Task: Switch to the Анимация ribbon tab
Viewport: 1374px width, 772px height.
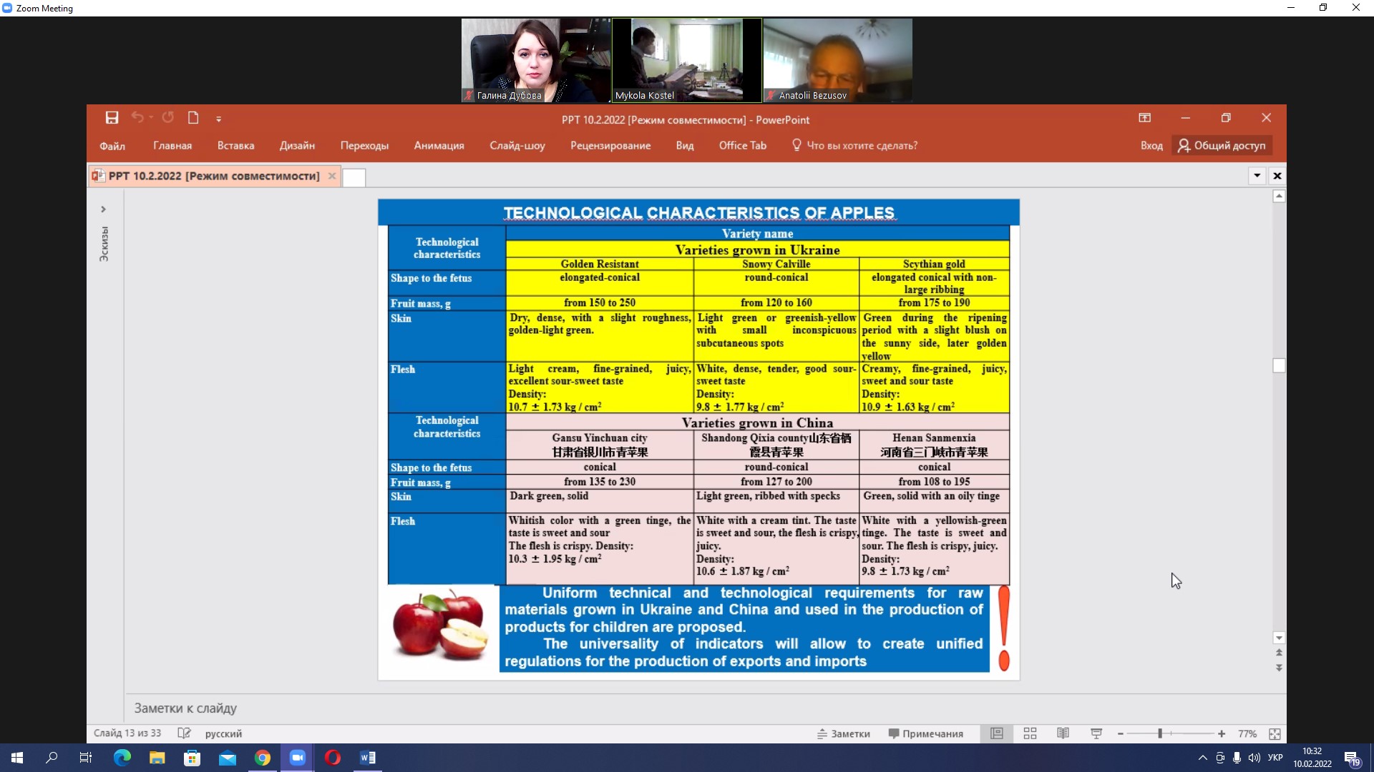Action: 439,146
